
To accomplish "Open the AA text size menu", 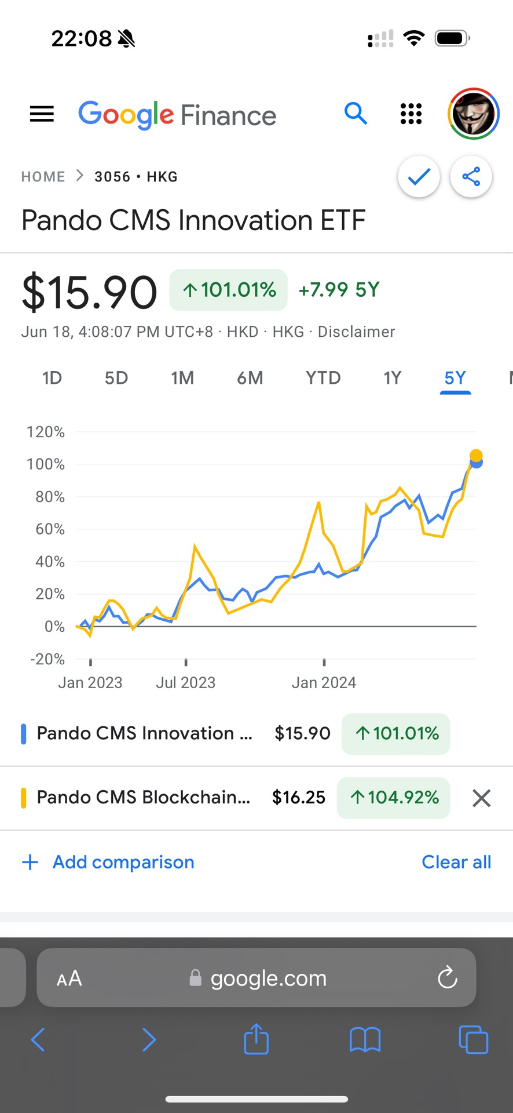I will point(69,979).
